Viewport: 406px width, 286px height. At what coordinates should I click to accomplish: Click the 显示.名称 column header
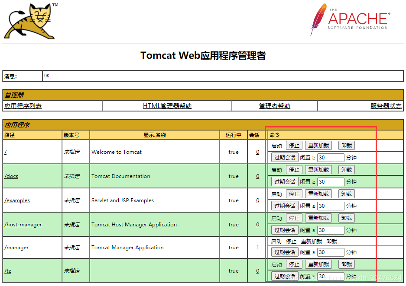click(x=155, y=135)
